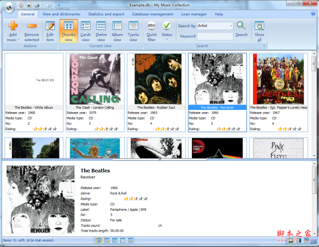Image resolution: width=319 pixels, height=247 pixels.
Task: Click the Cards view status bar icon
Action: tap(107, 241)
